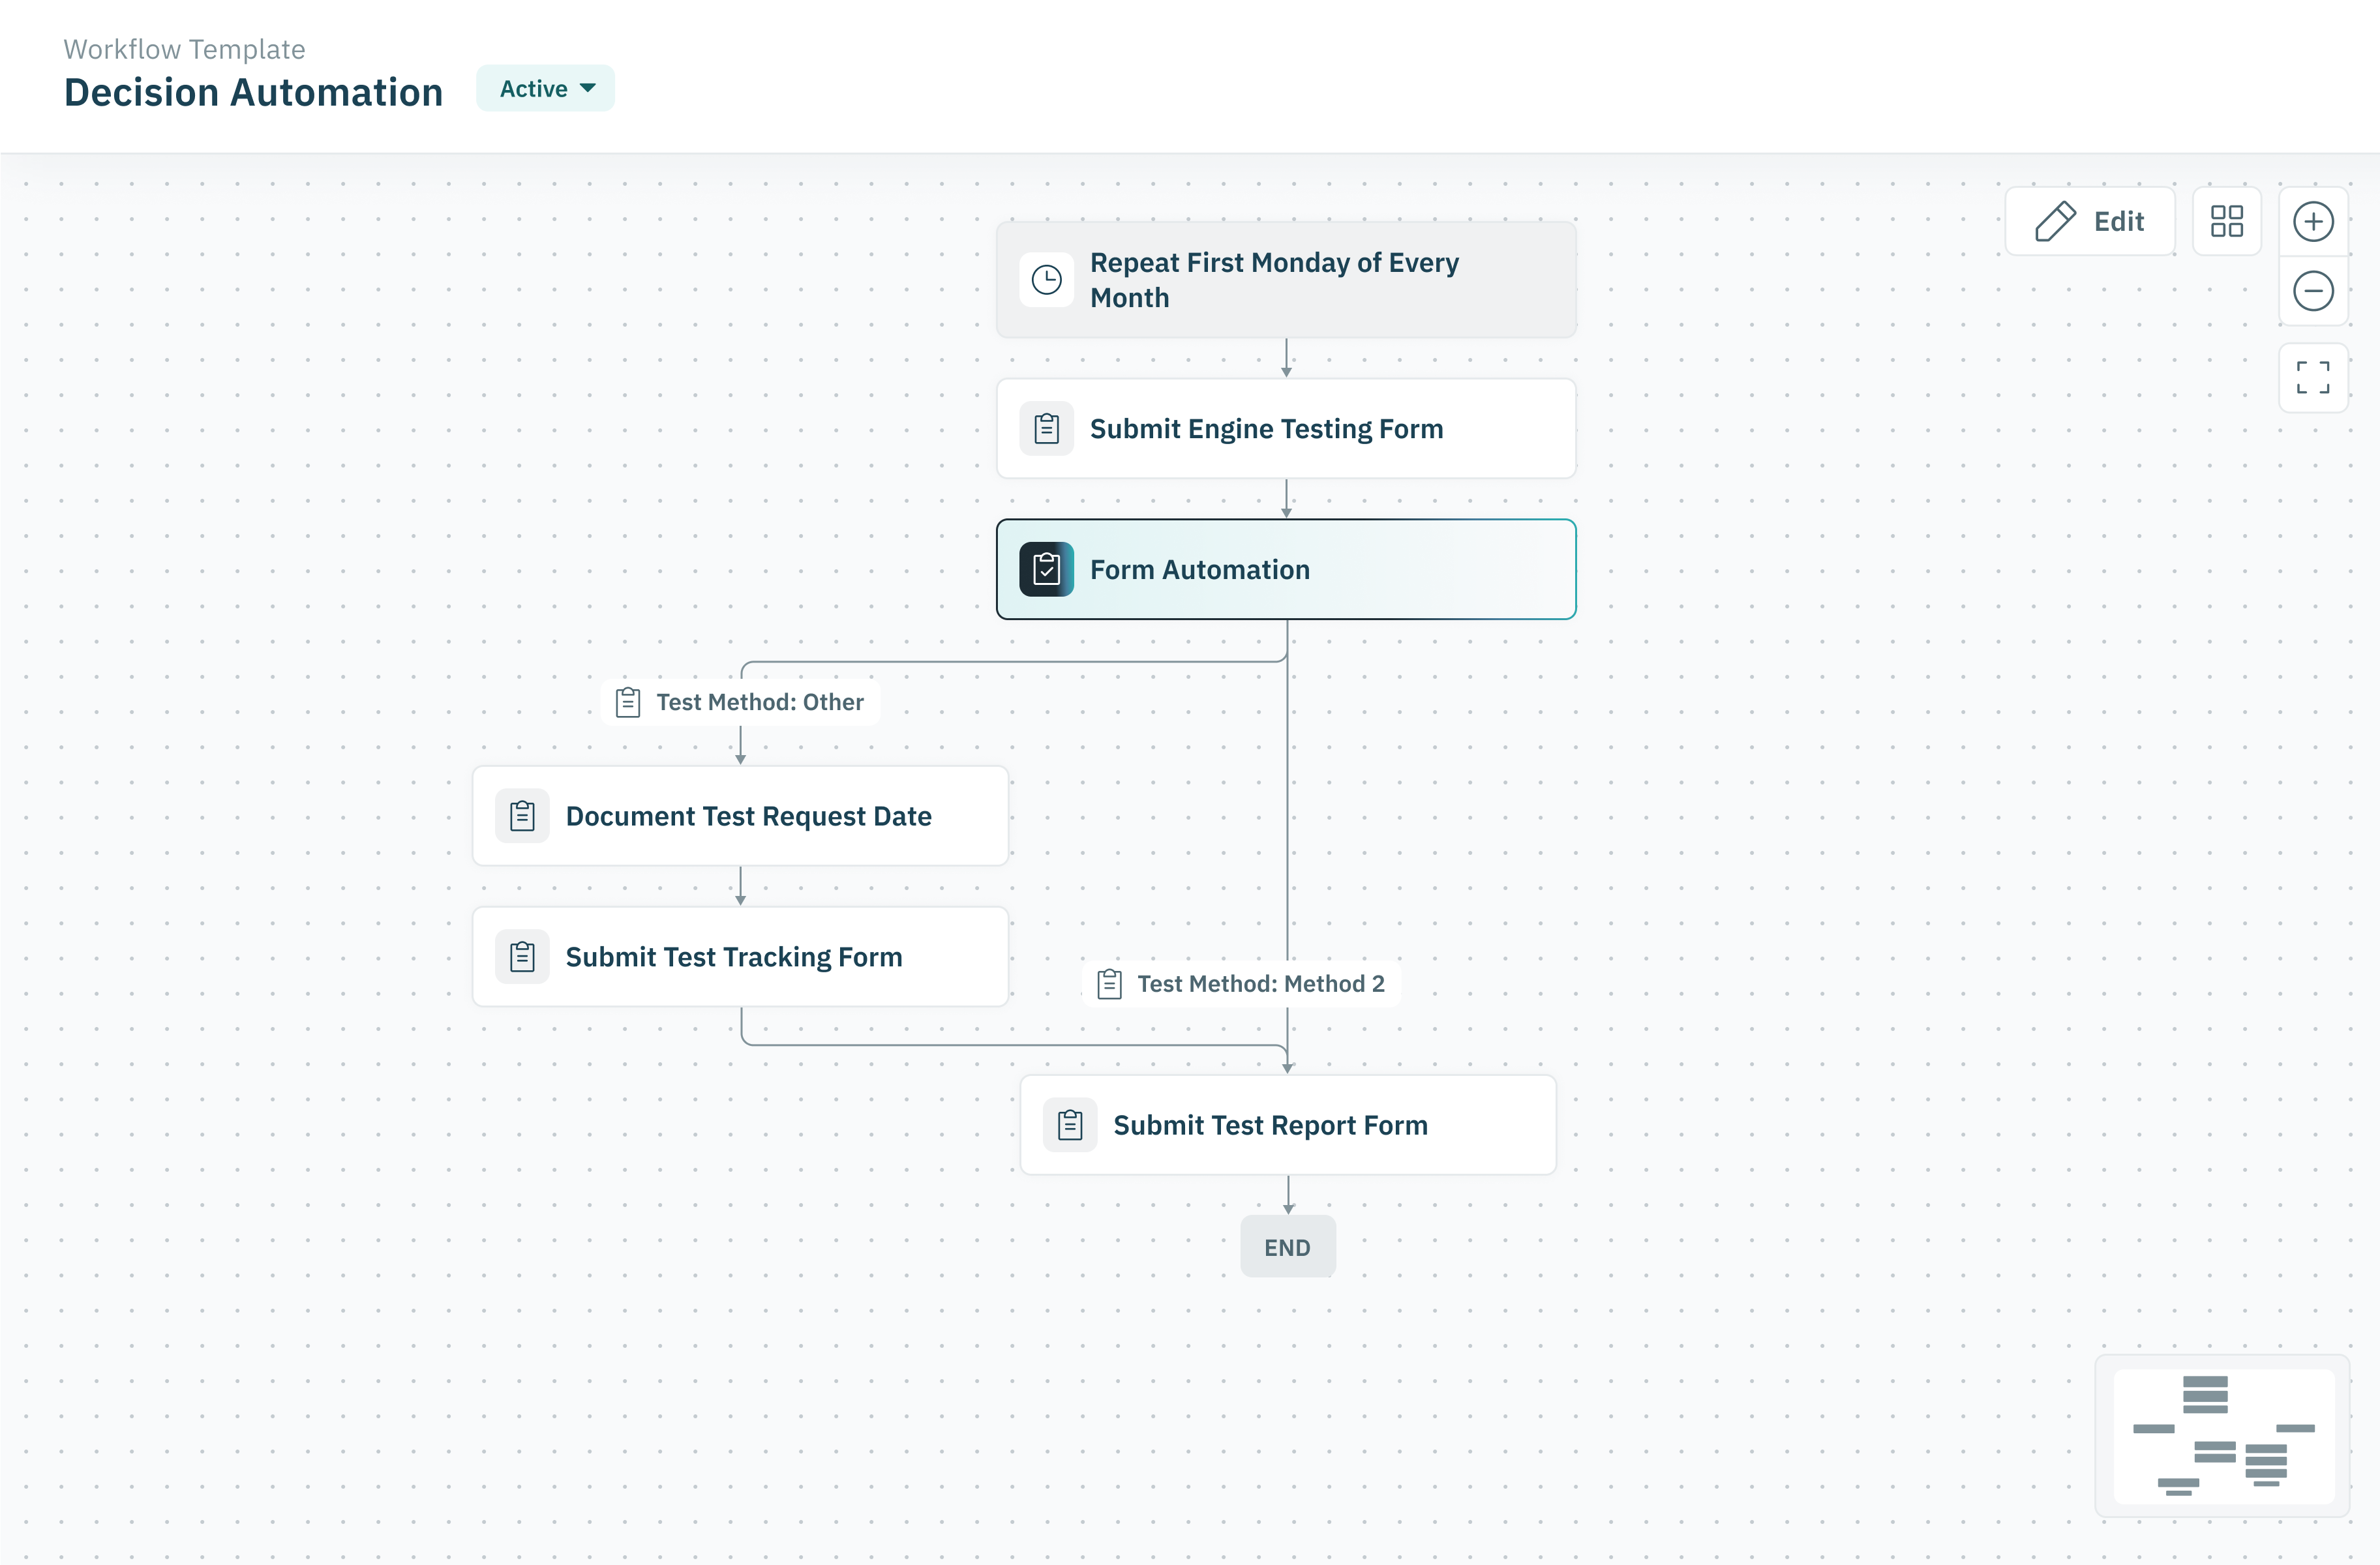This screenshot has width=2380, height=1565.
Task: Click the clipboard icon on Submit Engine Testing Form
Action: pyautogui.click(x=1046, y=429)
